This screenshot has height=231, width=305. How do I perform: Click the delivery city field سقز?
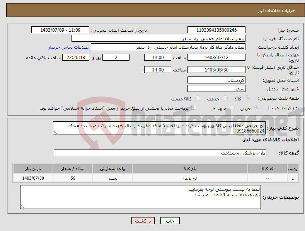click(x=216, y=89)
